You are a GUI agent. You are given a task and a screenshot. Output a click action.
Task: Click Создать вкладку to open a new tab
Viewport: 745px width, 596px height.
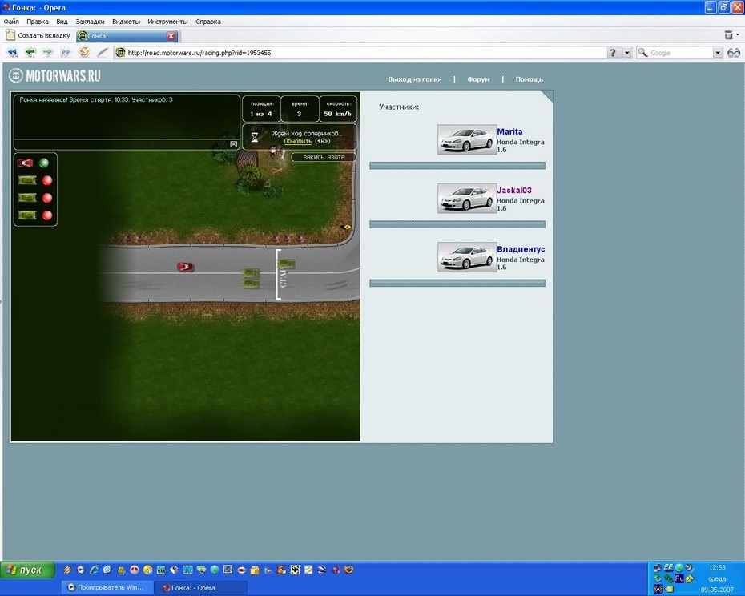point(38,35)
